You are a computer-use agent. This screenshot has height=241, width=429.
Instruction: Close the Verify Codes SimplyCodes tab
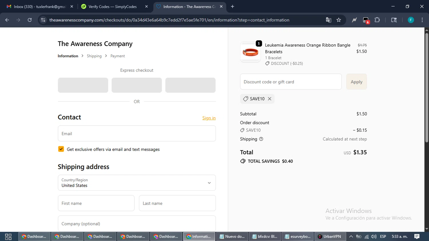point(146,7)
